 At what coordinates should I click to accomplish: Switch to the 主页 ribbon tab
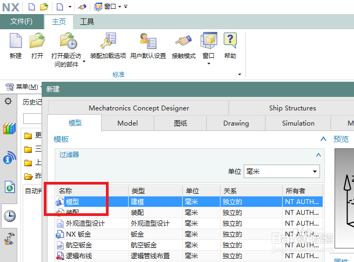pos(59,22)
